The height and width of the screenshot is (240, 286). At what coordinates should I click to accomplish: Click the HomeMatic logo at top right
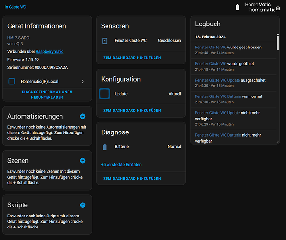pyautogui.click(x=262, y=7)
